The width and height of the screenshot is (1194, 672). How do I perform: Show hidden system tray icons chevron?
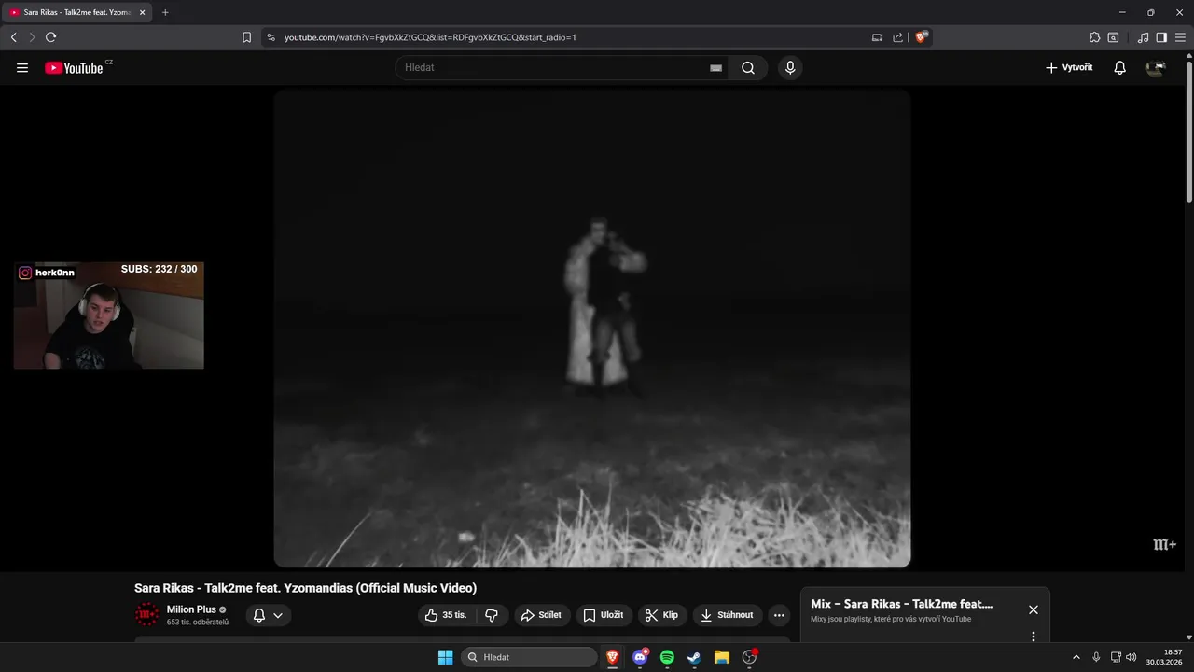click(1076, 657)
